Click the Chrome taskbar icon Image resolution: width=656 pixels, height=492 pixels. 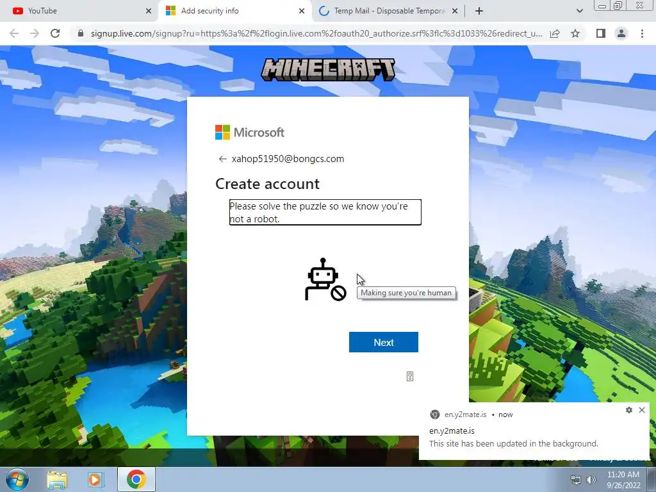pyautogui.click(x=136, y=479)
